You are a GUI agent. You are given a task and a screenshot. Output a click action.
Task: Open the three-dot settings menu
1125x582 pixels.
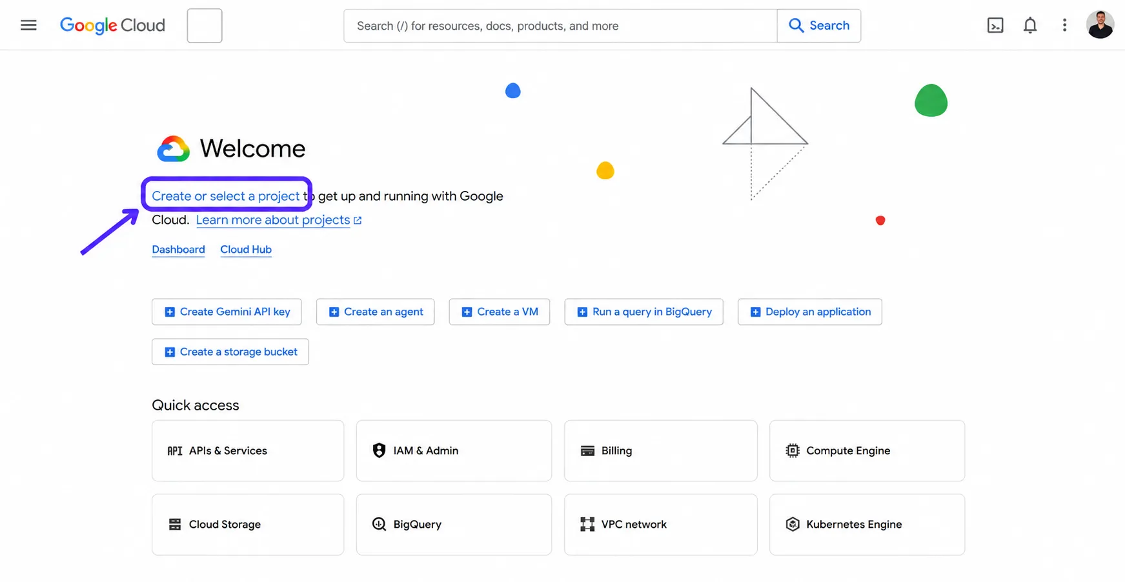pos(1064,25)
